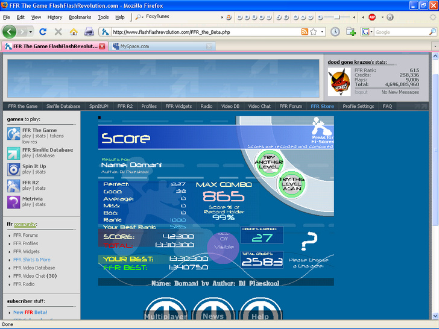Screen dimensions: 439x329
Task: Adjust the FoxyTunes volume slider
Action: coord(337,17)
